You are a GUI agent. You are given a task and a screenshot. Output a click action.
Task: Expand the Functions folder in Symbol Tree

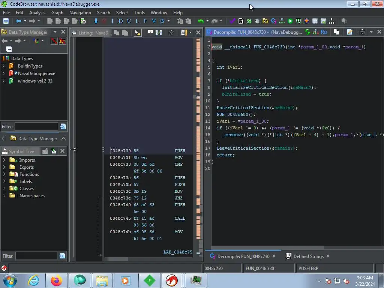pyautogui.click(x=4, y=174)
